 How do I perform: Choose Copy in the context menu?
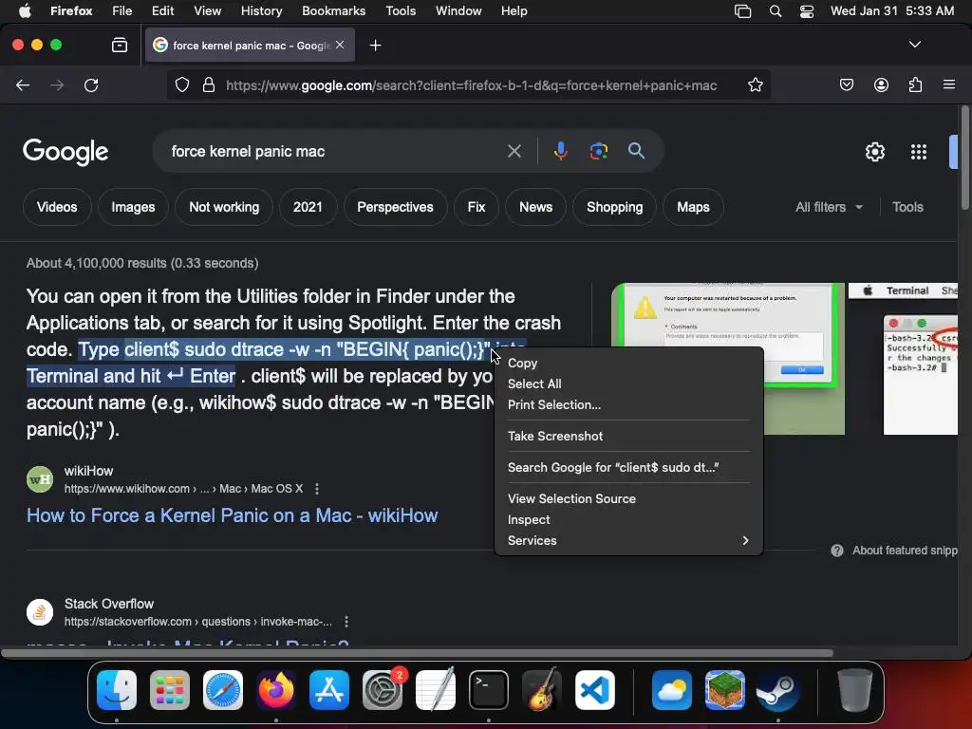[628, 364]
